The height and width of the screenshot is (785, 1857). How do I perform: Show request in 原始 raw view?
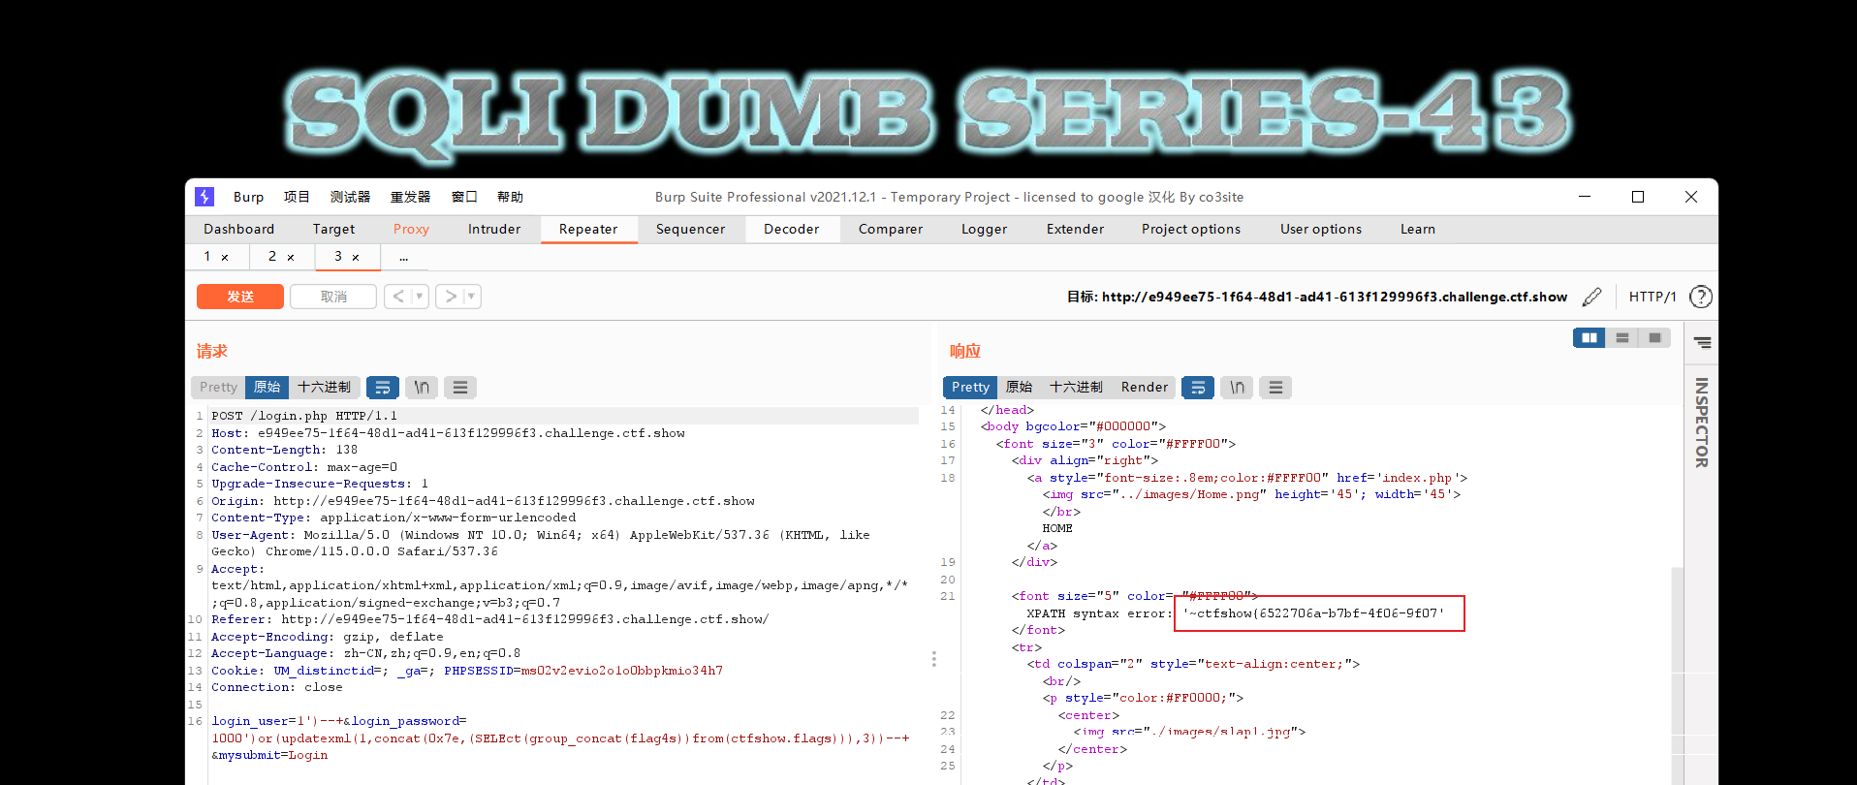[x=267, y=388]
